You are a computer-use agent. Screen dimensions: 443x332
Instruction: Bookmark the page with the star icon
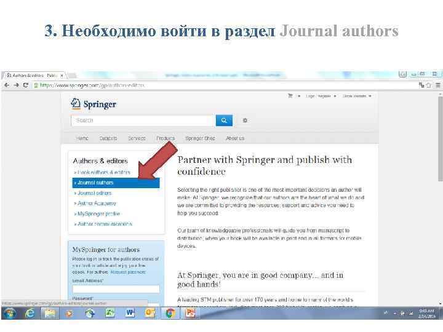[x=429, y=85]
